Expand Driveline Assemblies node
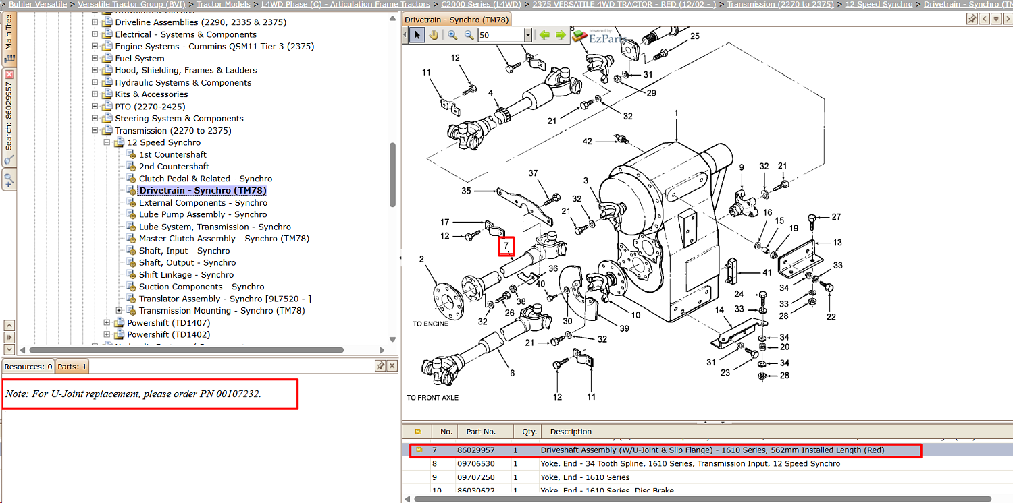The image size is (1013, 503). pyautogui.click(x=95, y=22)
